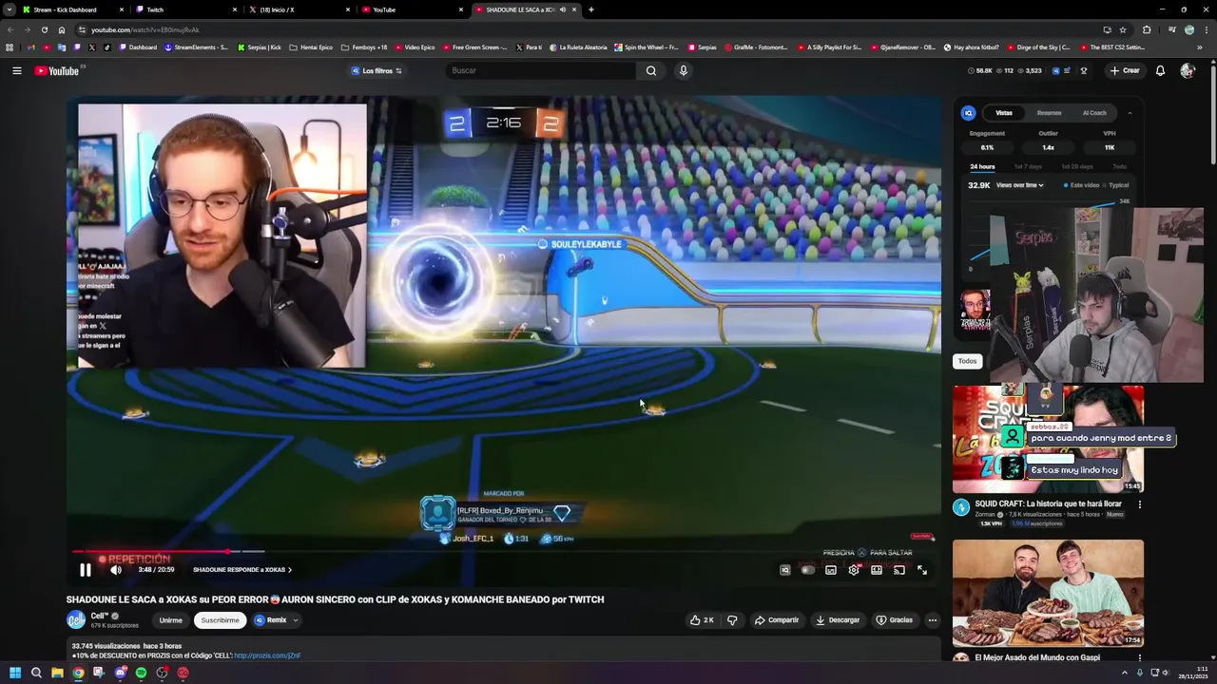Open YouTube notifications bell
The width and height of the screenshot is (1217, 684).
[1160, 70]
